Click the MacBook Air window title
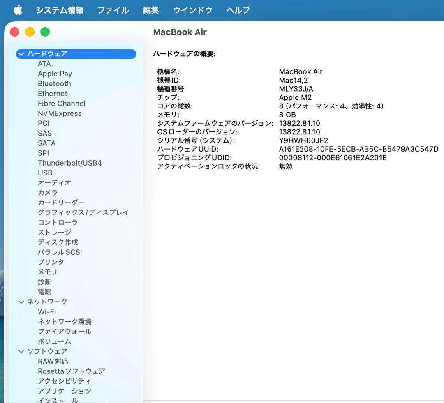 pos(180,32)
